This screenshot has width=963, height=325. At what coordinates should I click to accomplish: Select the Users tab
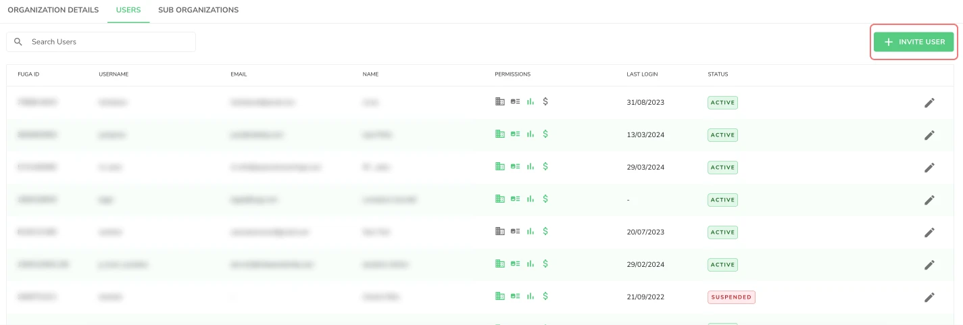(x=128, y=10)
